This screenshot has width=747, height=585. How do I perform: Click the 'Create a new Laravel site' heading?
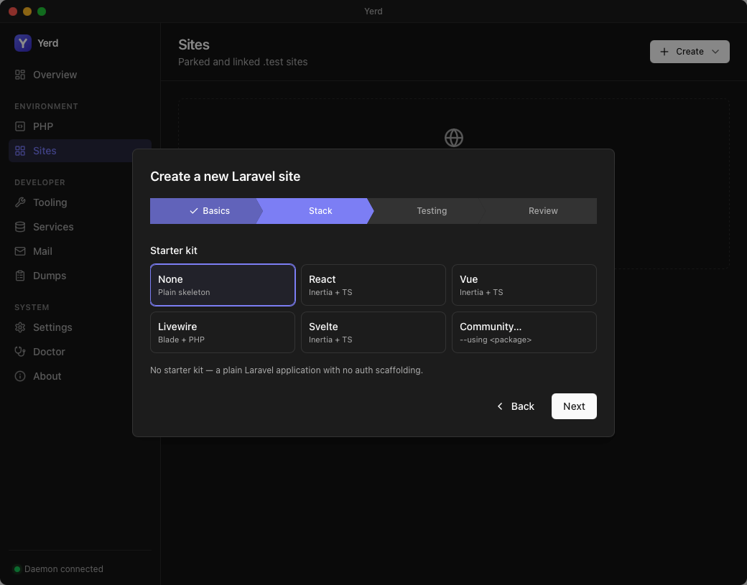point(226,177)
